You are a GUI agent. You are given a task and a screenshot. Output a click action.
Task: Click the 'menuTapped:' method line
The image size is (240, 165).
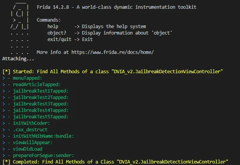coord(22,78)
